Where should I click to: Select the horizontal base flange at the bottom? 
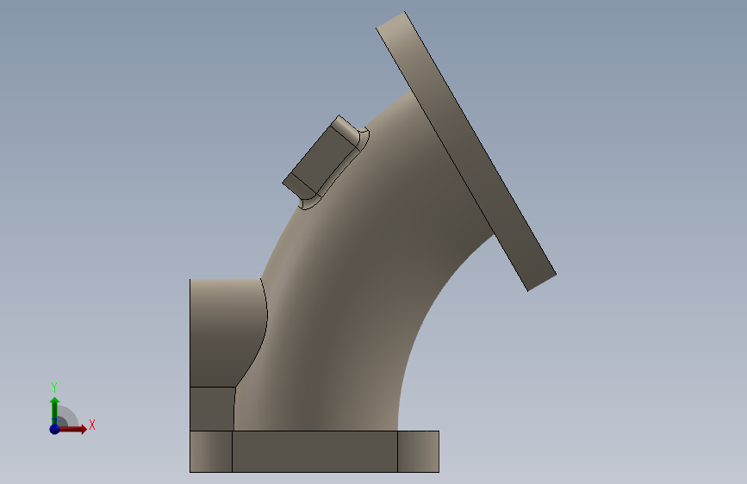point(314,451)
